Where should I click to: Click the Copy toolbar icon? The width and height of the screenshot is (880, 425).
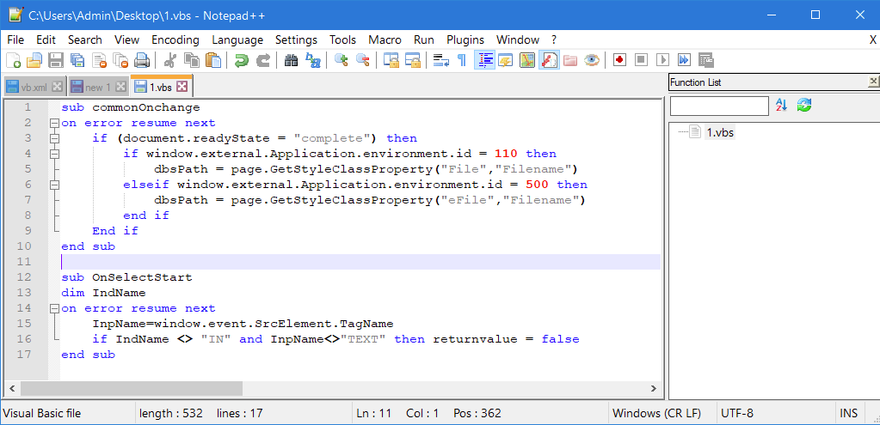click(193, 60)
